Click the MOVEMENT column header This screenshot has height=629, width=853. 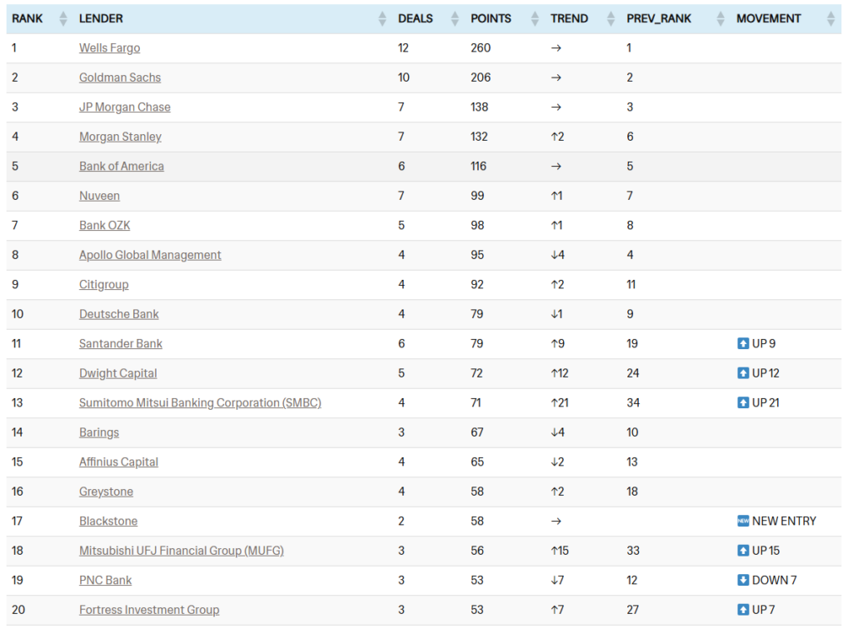coord(768,18)
